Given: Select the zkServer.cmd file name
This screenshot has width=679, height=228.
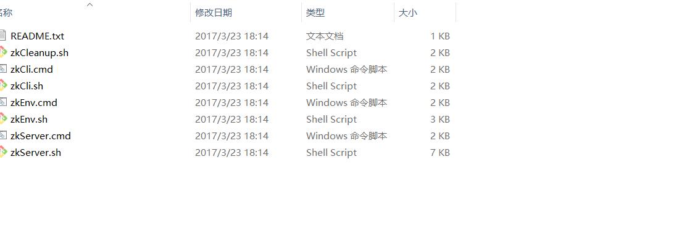Looking at the screenshot, I should tap(41, 136).
